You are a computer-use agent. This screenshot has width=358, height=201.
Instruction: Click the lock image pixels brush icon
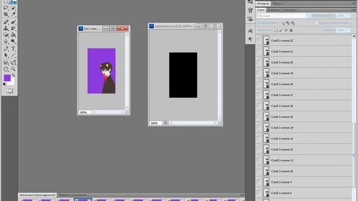(x=281, y=30)
